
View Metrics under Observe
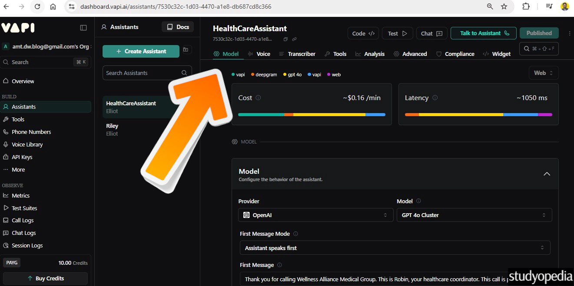tap(20, 195)
